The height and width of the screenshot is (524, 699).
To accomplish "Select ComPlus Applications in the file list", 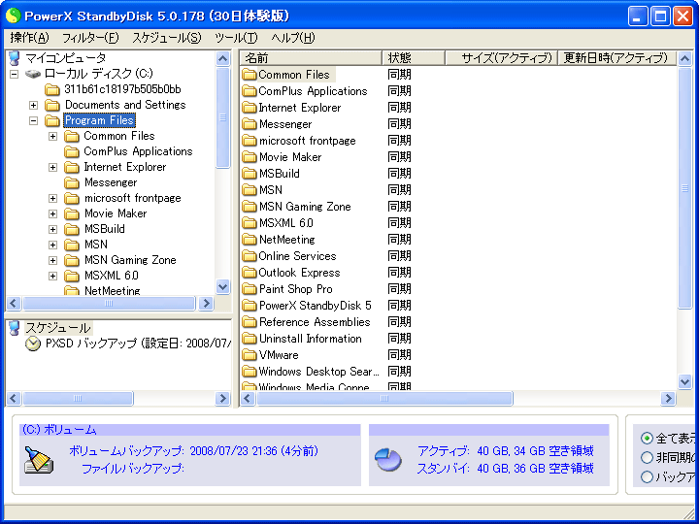I will tap(313, 91).
